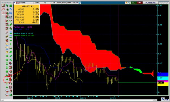Toggle the LIN linear scale button
The width and height of the screenshot is (170, 102).
[53, 3]
